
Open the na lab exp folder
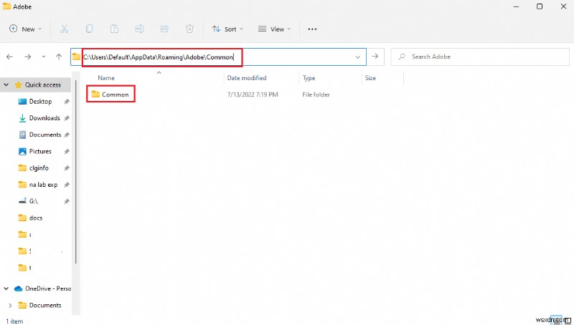[43, 185]
